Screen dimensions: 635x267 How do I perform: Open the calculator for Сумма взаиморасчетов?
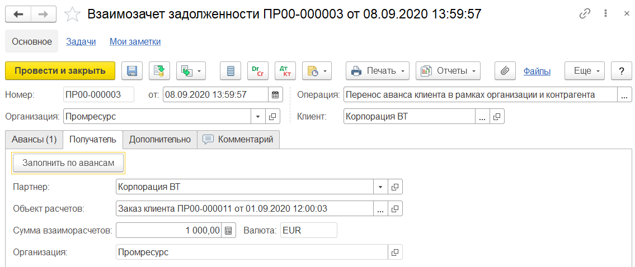click(228, 230)
